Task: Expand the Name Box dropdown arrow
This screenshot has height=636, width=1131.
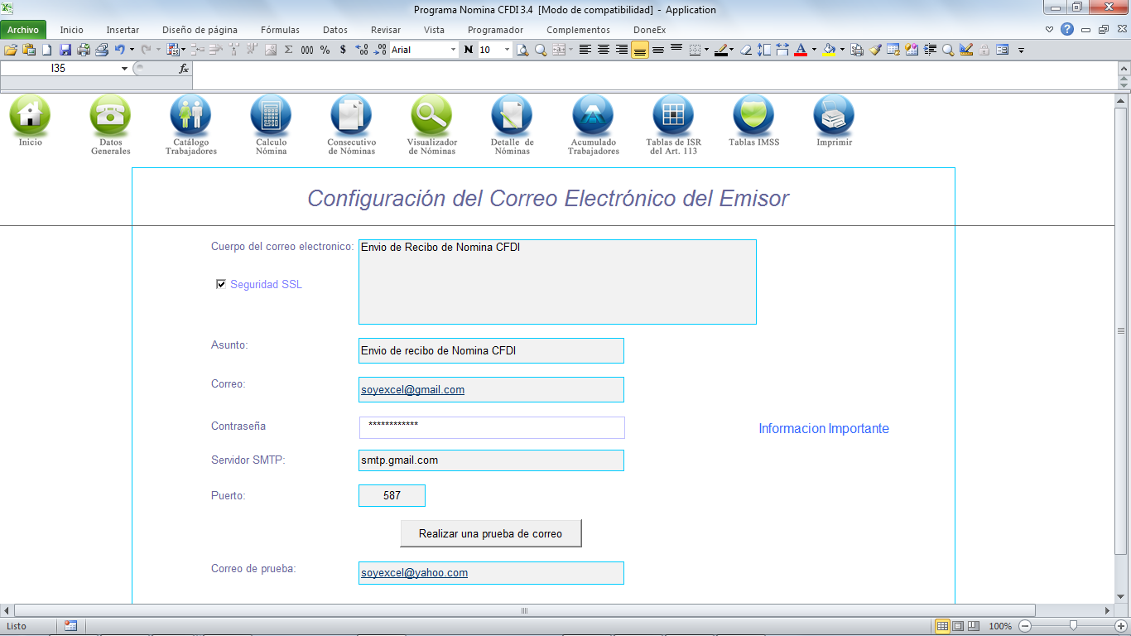Action: [x=125, y=69]
